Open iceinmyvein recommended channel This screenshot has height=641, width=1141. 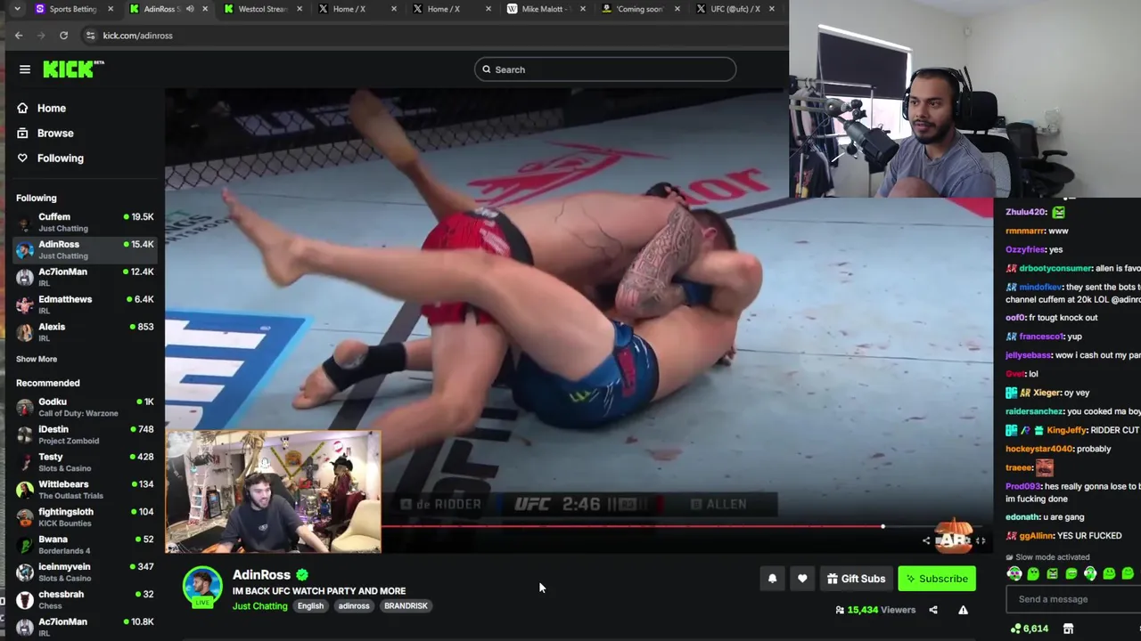tap(85, 572)
